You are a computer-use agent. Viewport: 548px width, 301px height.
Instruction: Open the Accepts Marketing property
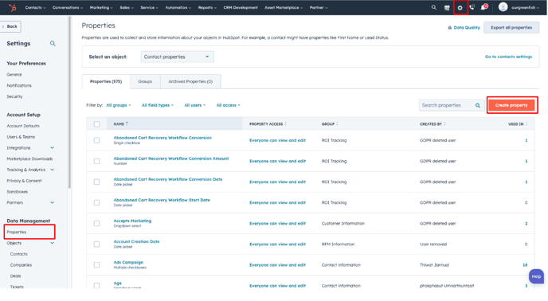pos(132,221)
